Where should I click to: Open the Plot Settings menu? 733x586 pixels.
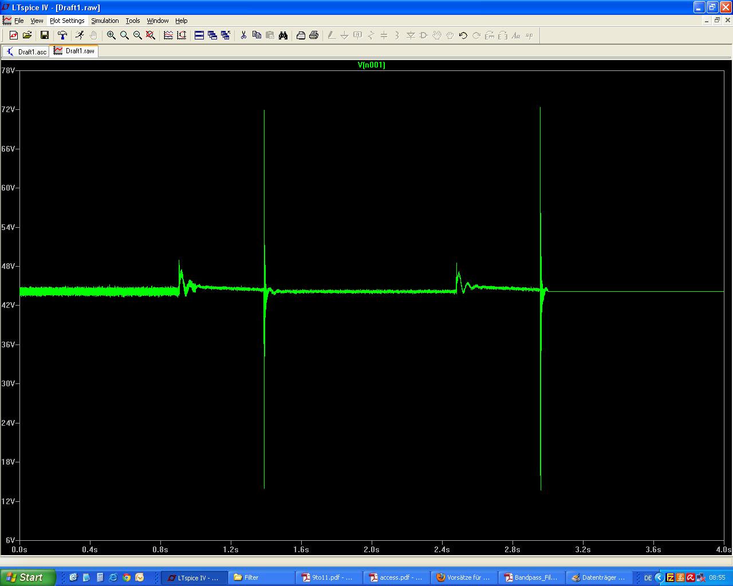(67, 21)
